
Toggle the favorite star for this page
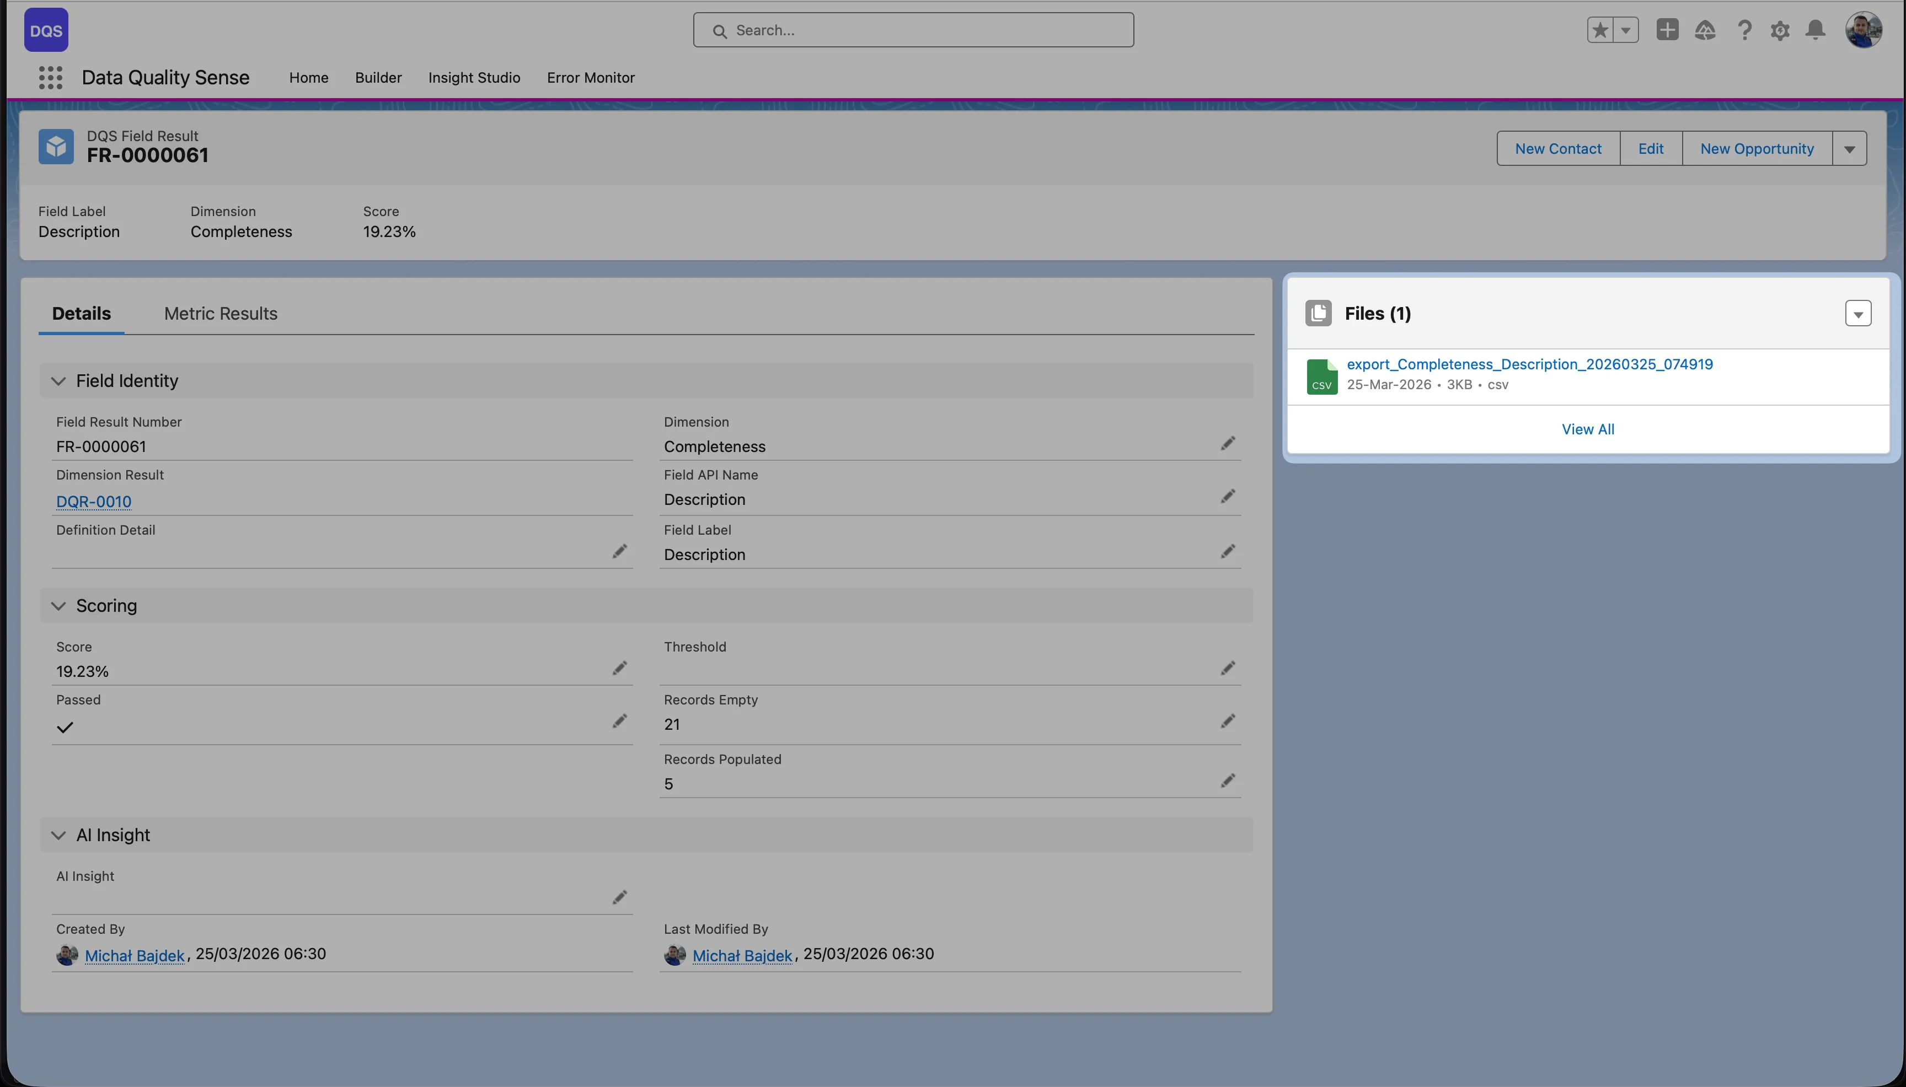click(x=1600, y=30)
